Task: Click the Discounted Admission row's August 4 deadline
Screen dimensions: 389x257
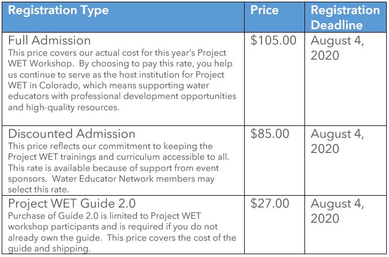Action: [x=338, y=141]
